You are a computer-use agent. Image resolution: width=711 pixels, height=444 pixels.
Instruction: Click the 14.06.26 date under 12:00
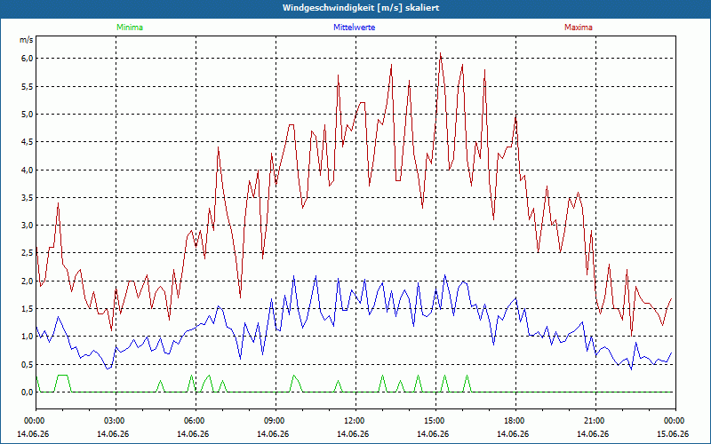(x=353, y=433)
